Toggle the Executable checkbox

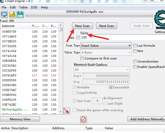click(111, 87)
